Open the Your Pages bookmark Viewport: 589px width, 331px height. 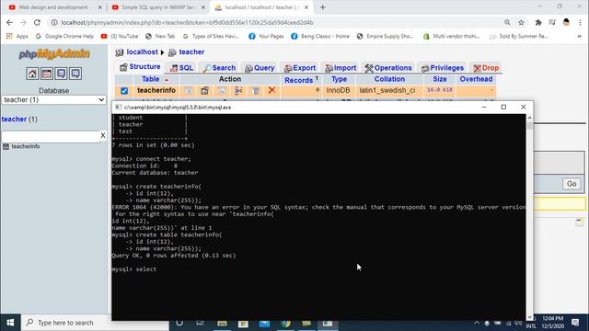pos(266,37)
